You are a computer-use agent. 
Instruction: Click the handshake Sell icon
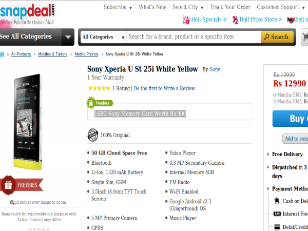pyautogui.click(x=291, y=20)
